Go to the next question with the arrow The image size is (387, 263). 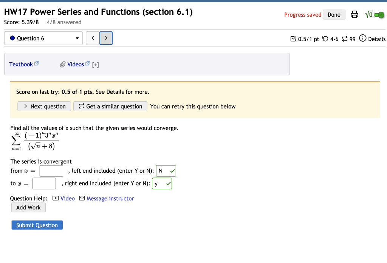click(x=106, y=38)
